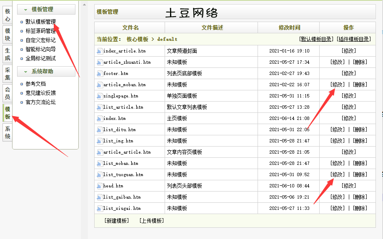Click file icon beside index_article.htm
The image size is (383, 239).
(99, 51)
